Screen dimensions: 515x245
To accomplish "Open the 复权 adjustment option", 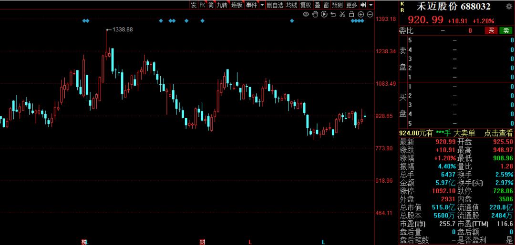I will tap(306, 5).
